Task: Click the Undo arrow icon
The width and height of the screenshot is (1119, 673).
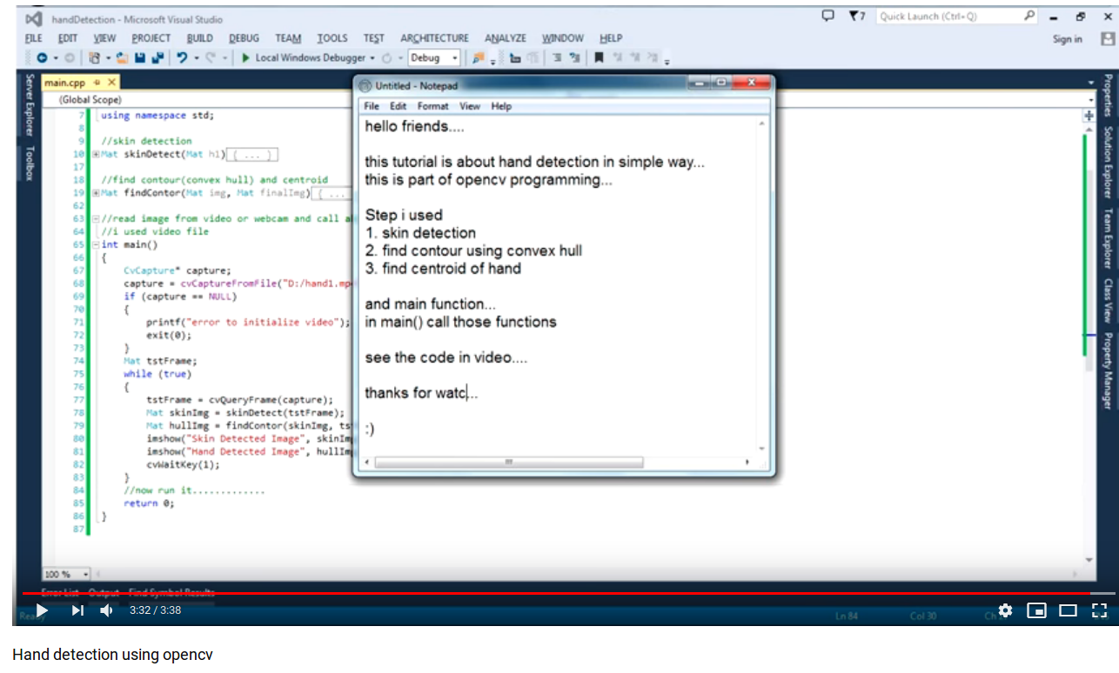Action: pos(182,58)
